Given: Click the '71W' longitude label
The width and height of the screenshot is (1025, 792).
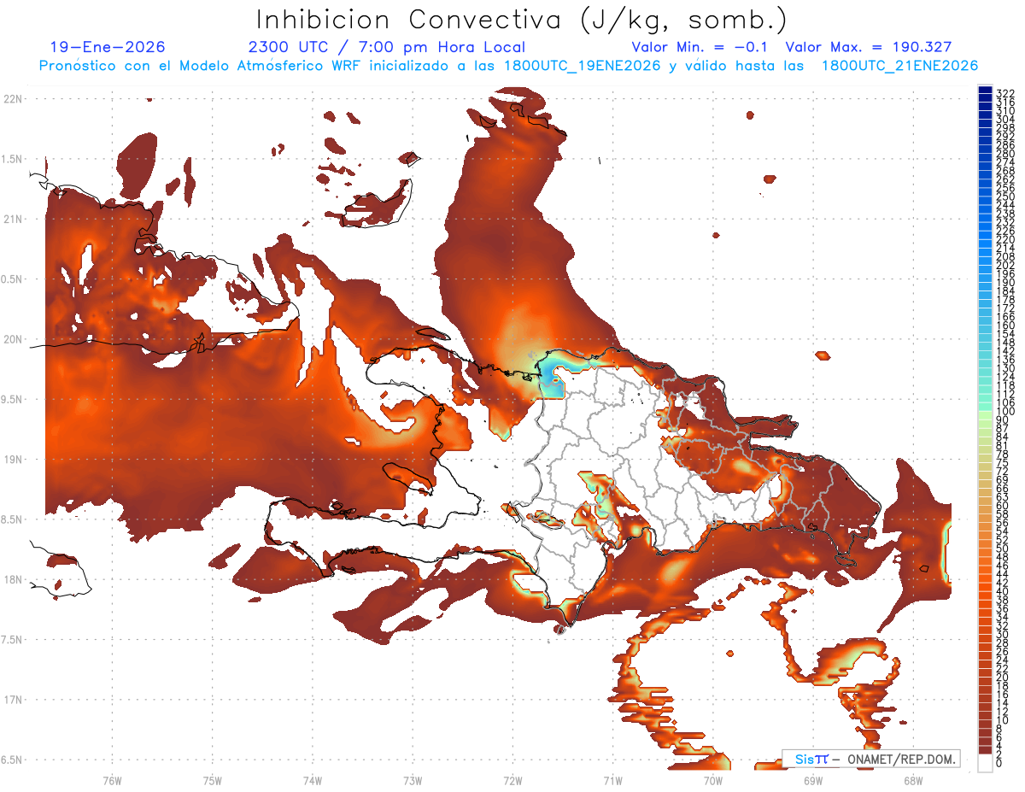Looking at the screenshot, I should (612, 780).
